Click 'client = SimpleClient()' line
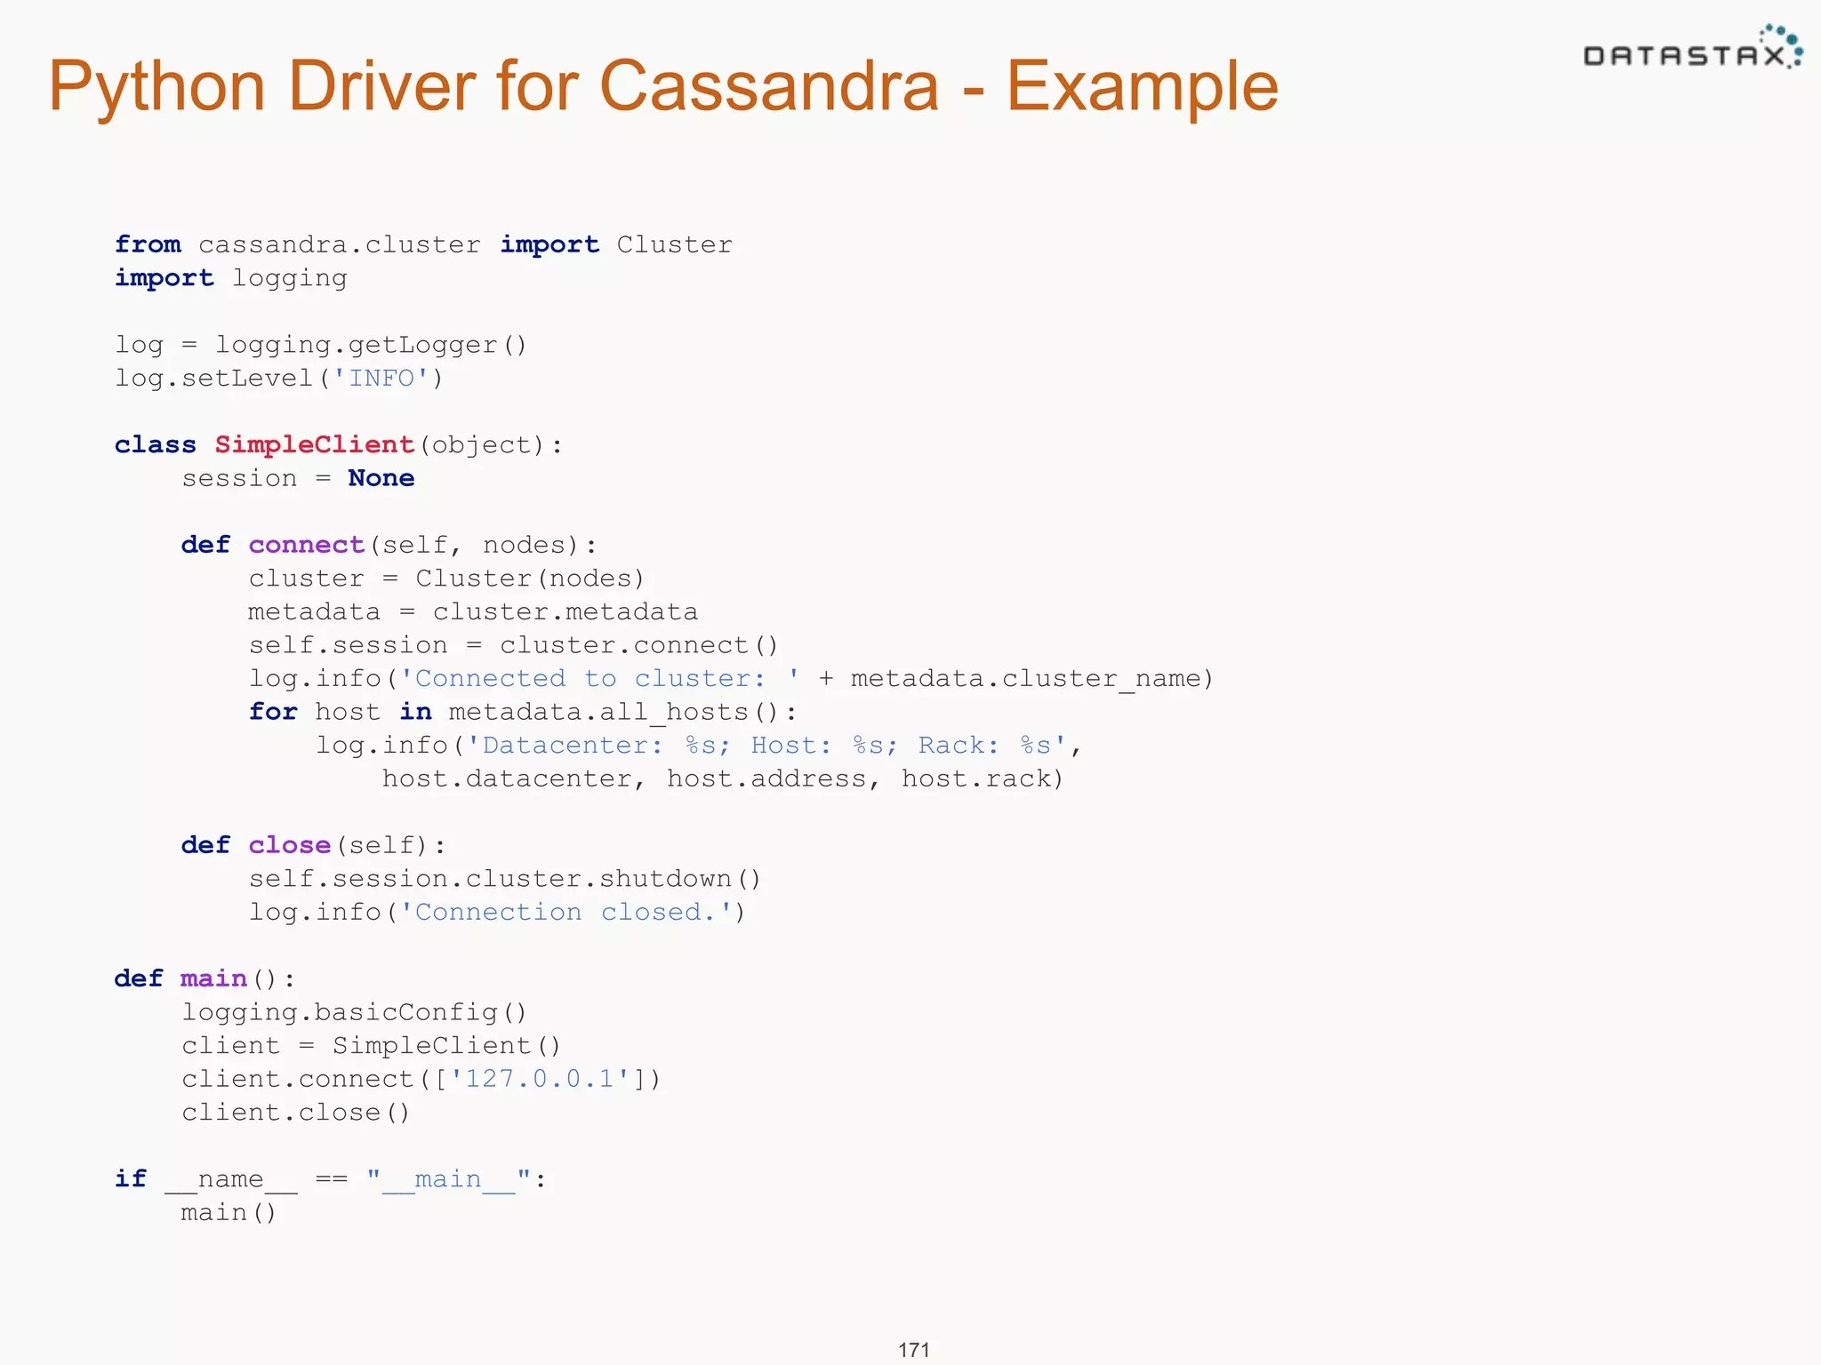The width and height of the screenshot is (1821, 1365). coord(372,1046)
